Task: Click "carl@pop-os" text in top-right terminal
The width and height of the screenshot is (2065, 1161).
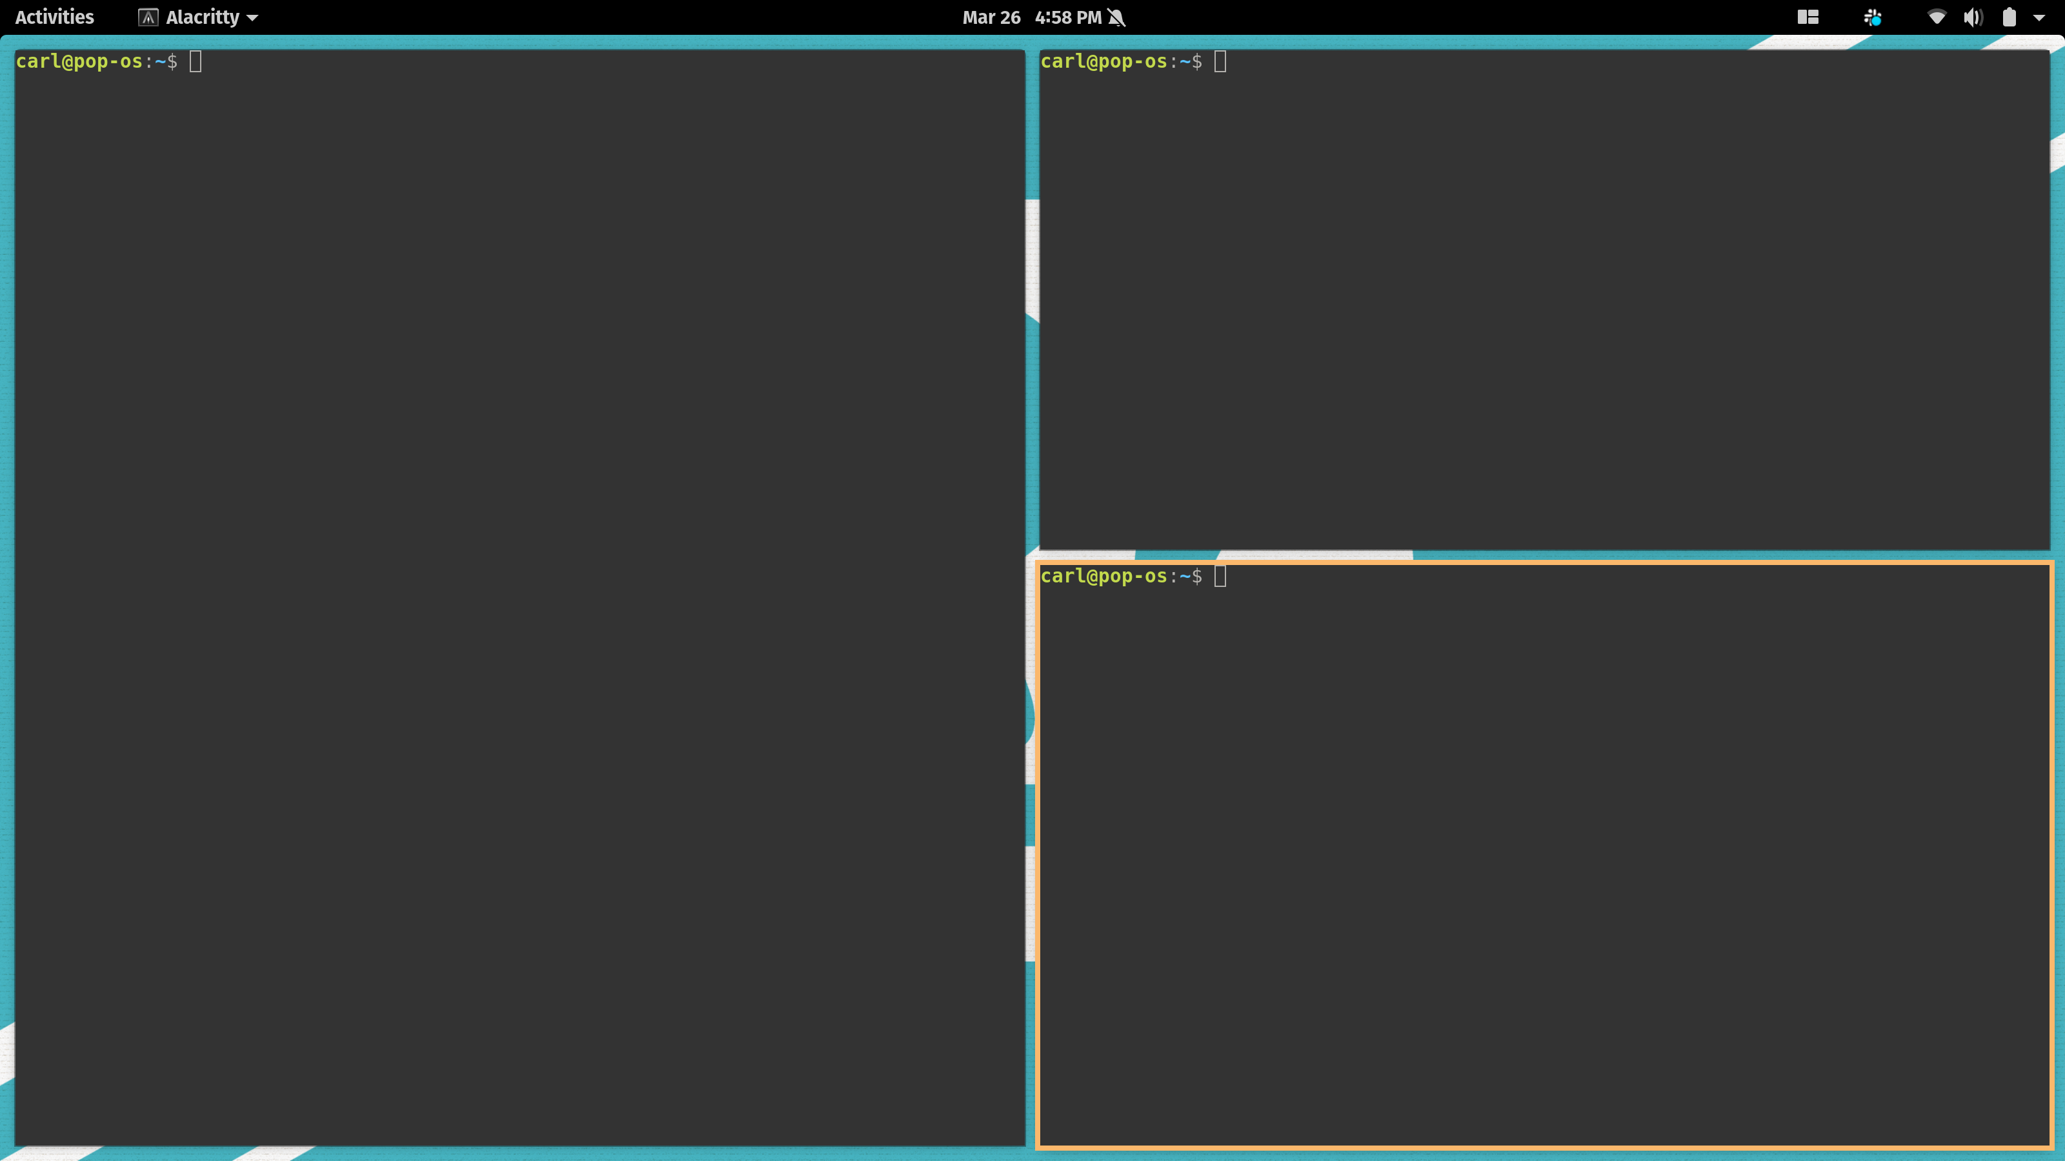Action: (1104, 62)
